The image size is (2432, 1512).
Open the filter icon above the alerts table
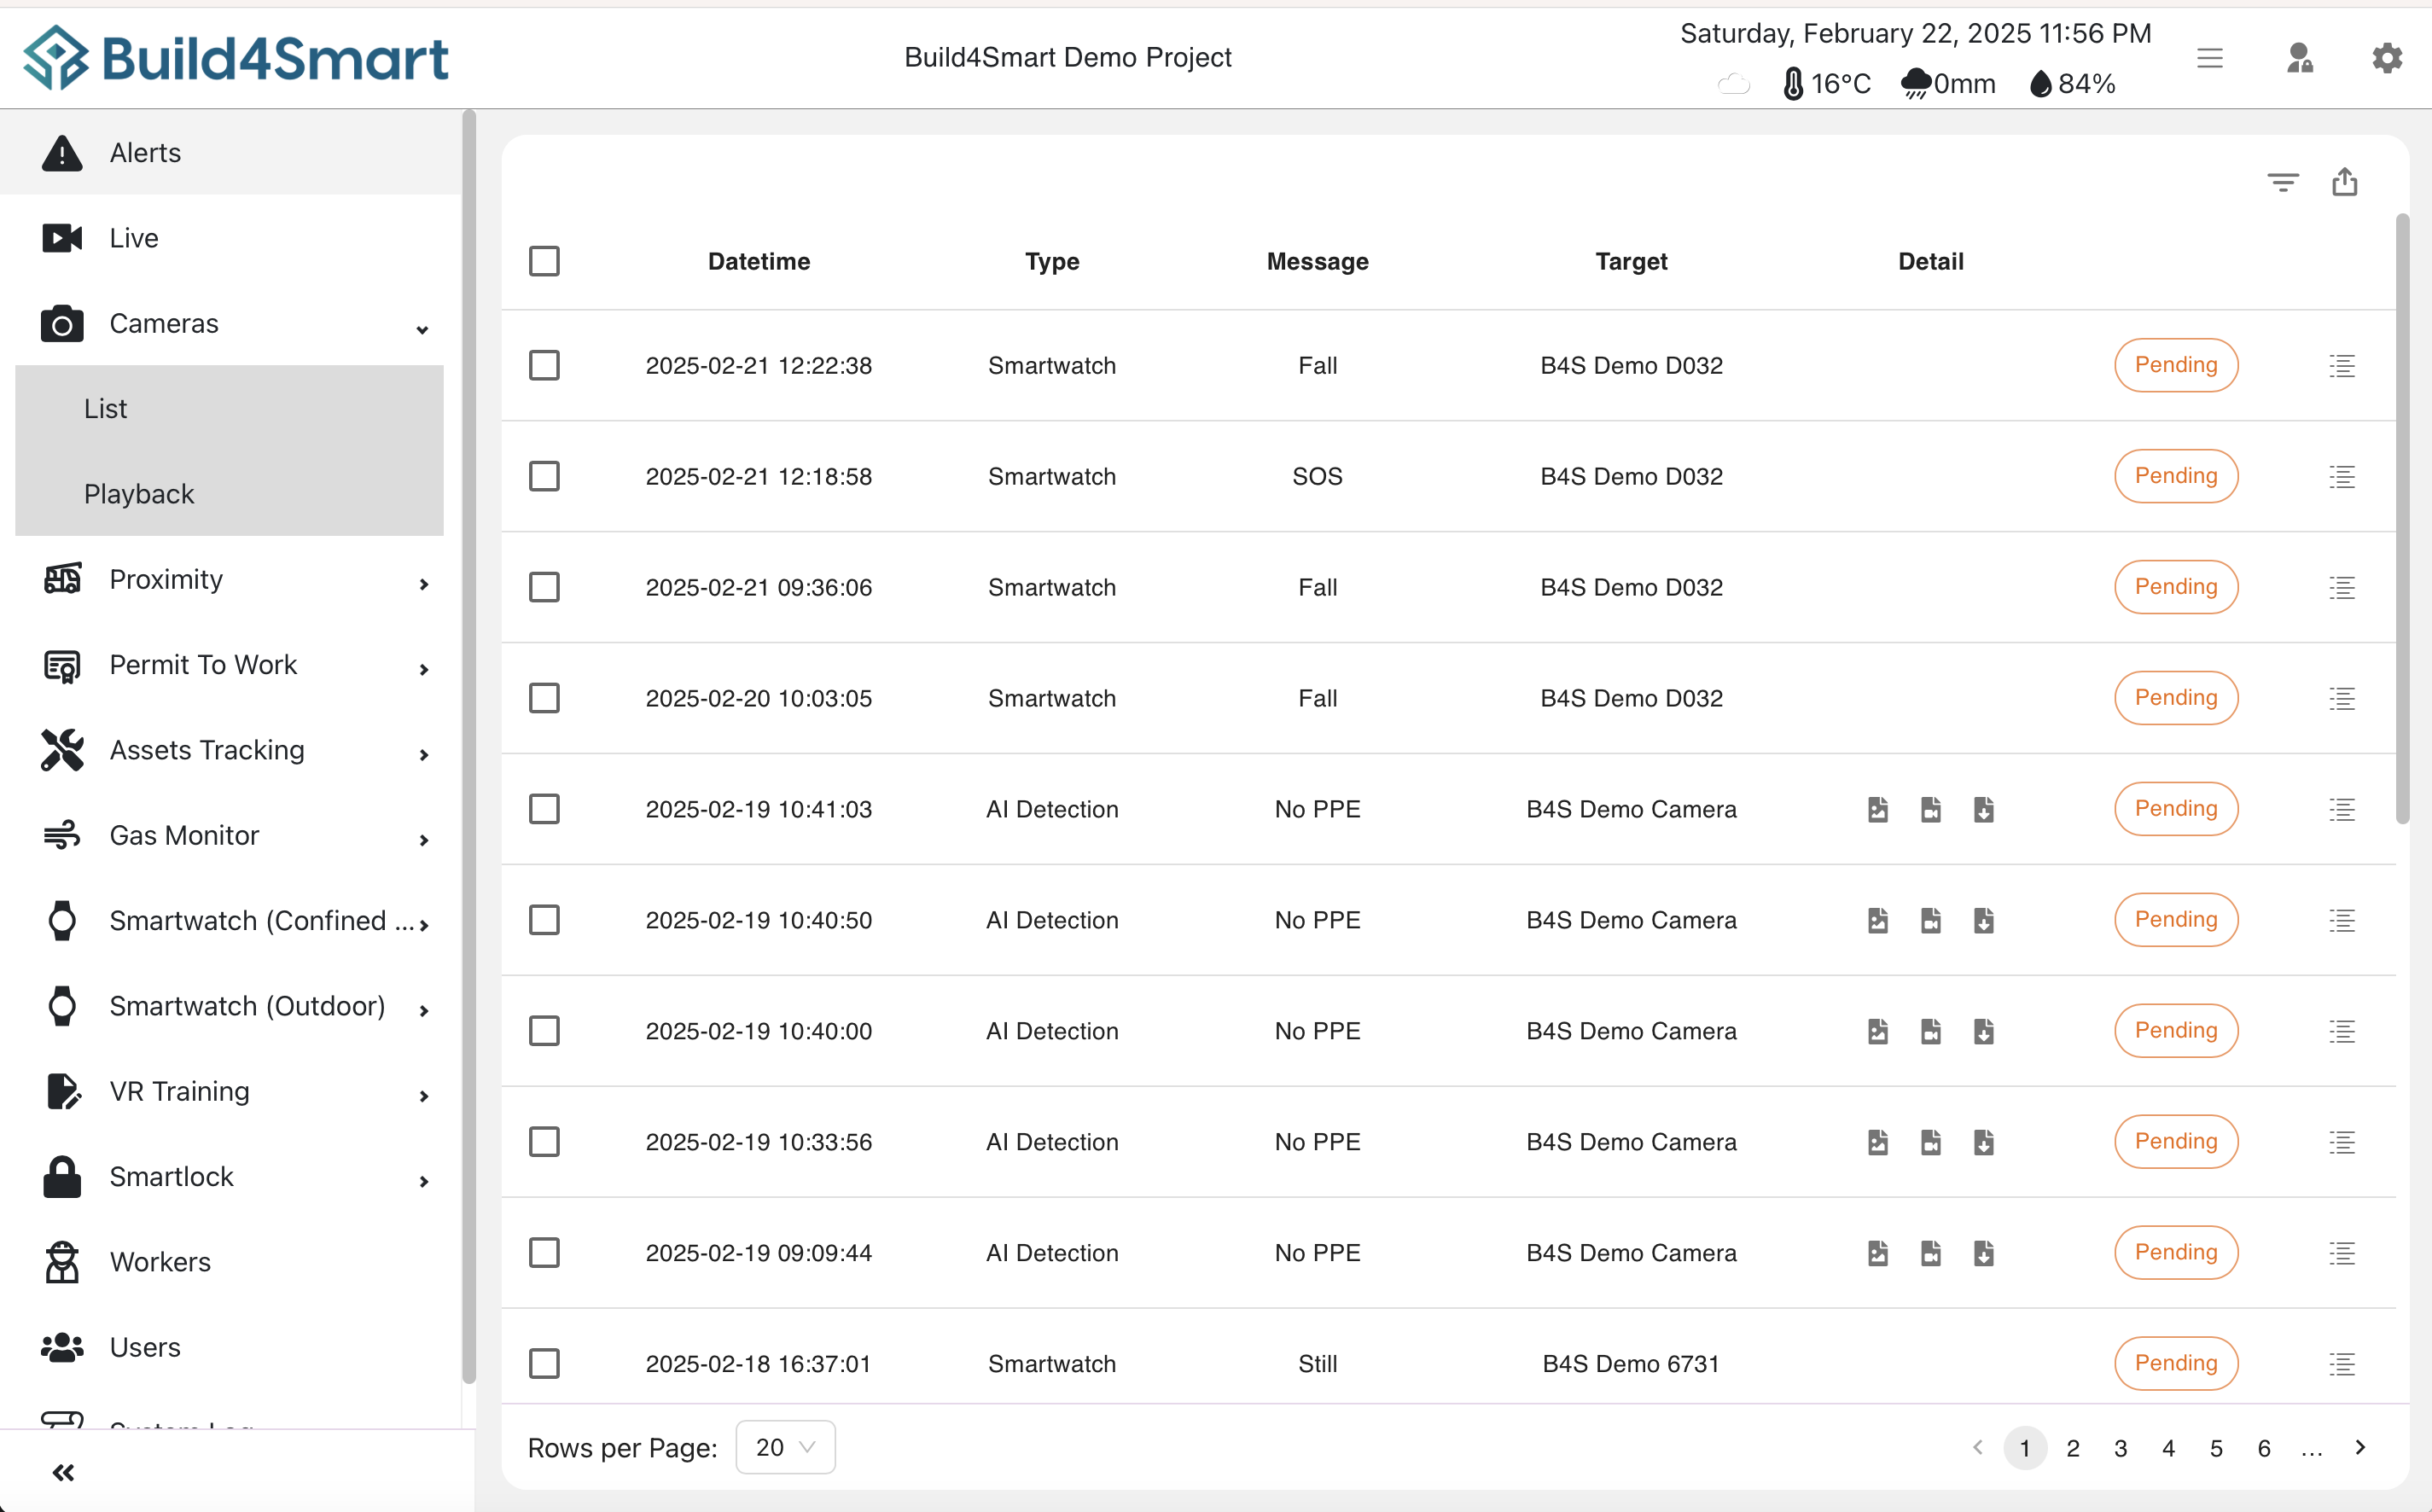[x=2283, y=181]
